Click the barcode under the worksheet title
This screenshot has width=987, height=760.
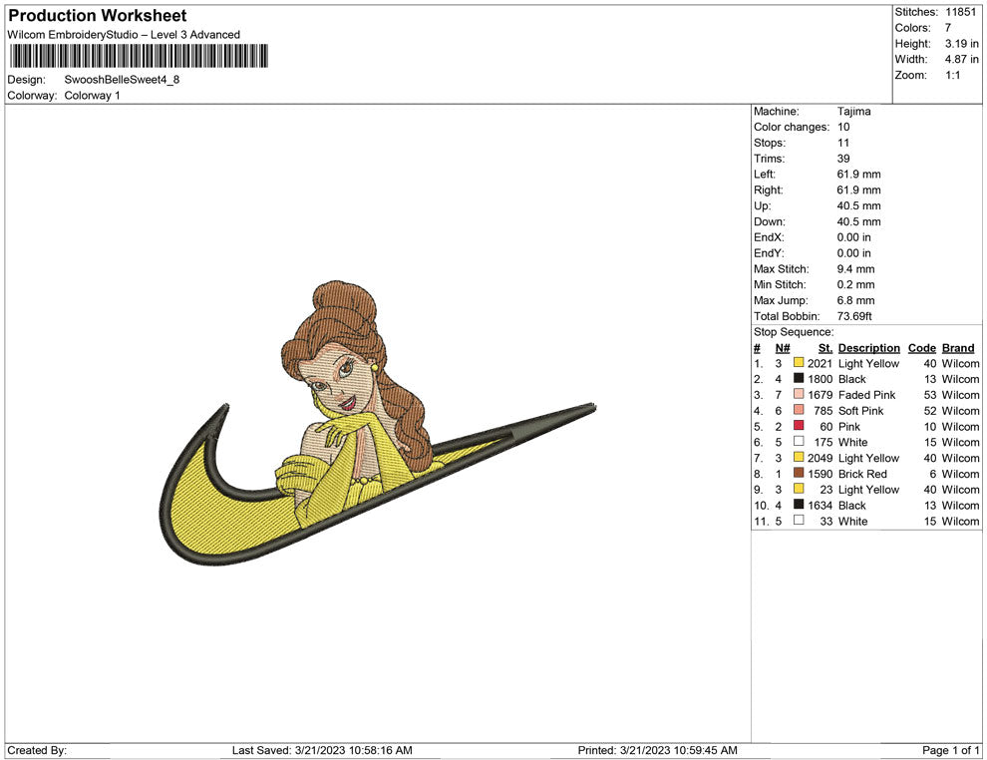[138, 55]
